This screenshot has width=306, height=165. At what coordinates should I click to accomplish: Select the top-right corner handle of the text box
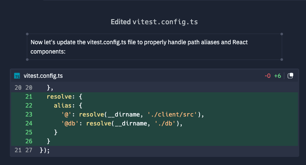point(282,34)
